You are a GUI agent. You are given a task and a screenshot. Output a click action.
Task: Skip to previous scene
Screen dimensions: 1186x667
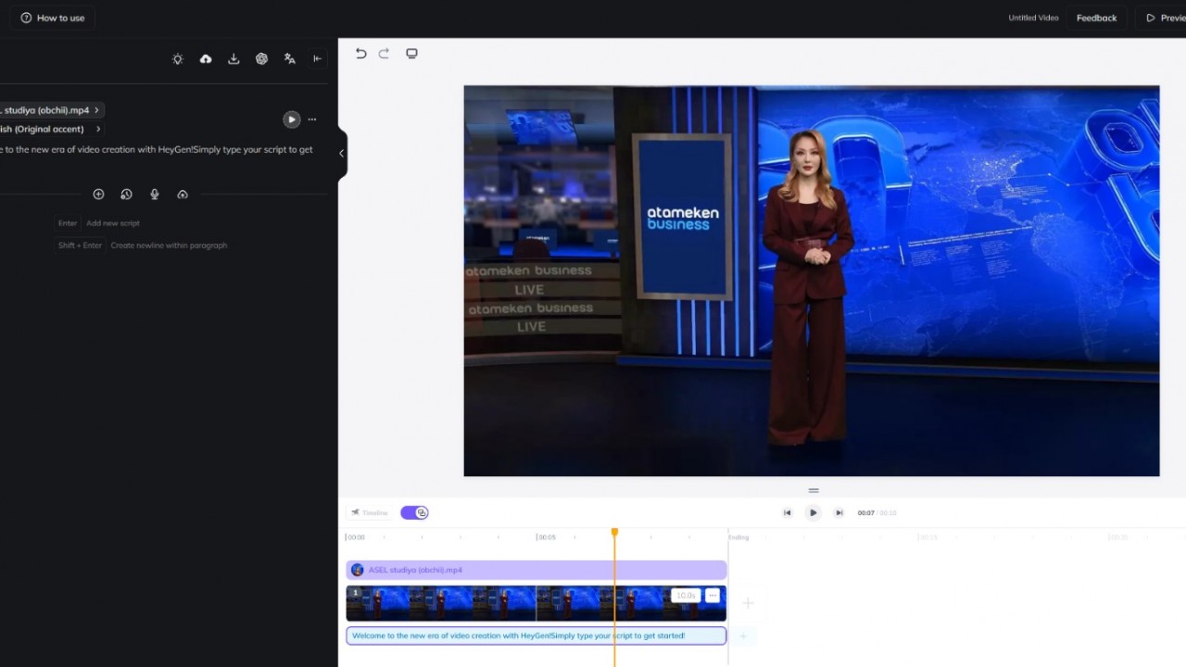coord(788,512)
